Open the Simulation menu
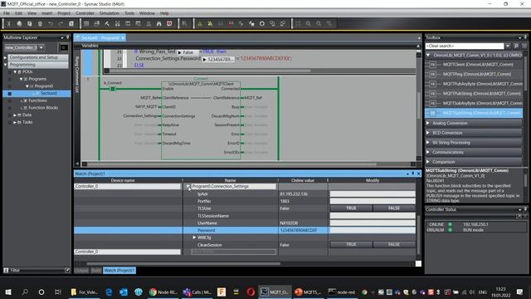531x299 pixels. click(x=109, y=13)
